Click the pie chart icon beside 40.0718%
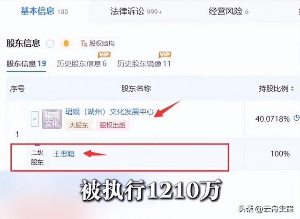 [x=297, y=118]
